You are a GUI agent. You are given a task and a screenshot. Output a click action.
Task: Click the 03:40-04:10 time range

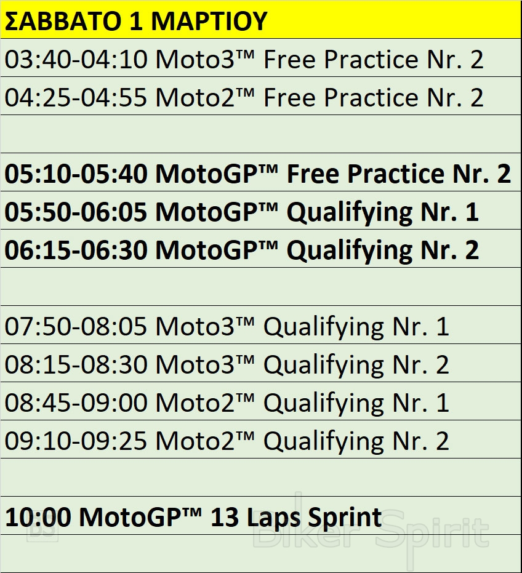click(76, 60)
